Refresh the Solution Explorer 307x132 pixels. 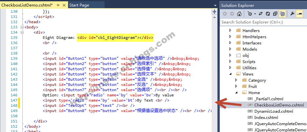[268, 14]
